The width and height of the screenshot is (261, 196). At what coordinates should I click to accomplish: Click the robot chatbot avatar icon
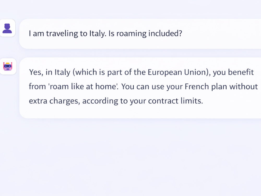click(8, 66)
